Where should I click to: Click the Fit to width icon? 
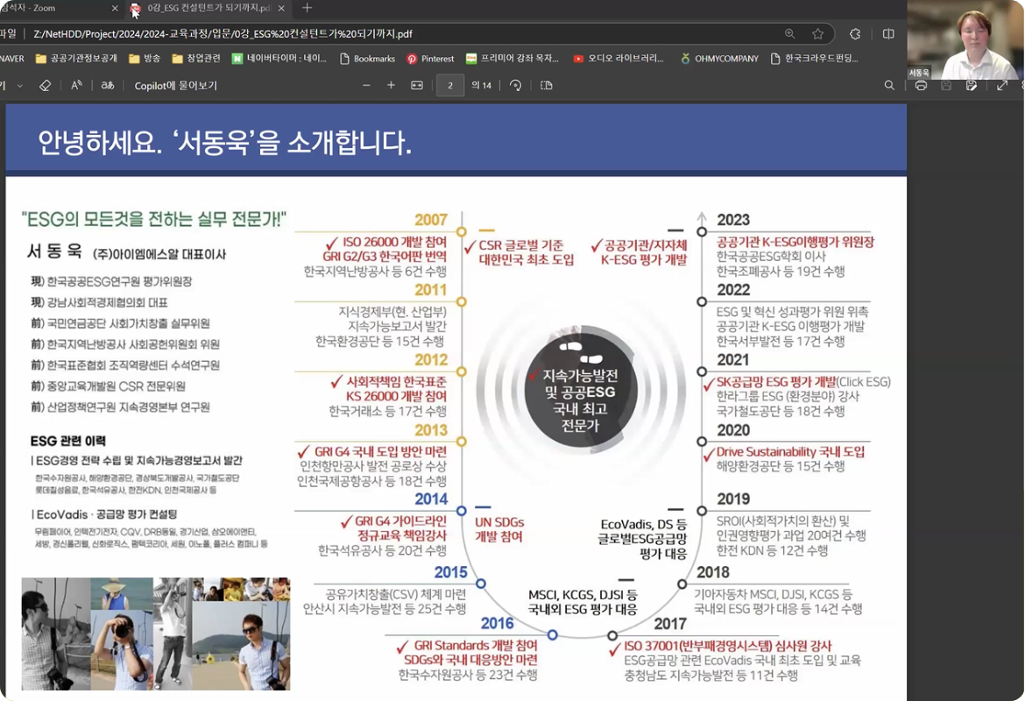tap(417, 86)
